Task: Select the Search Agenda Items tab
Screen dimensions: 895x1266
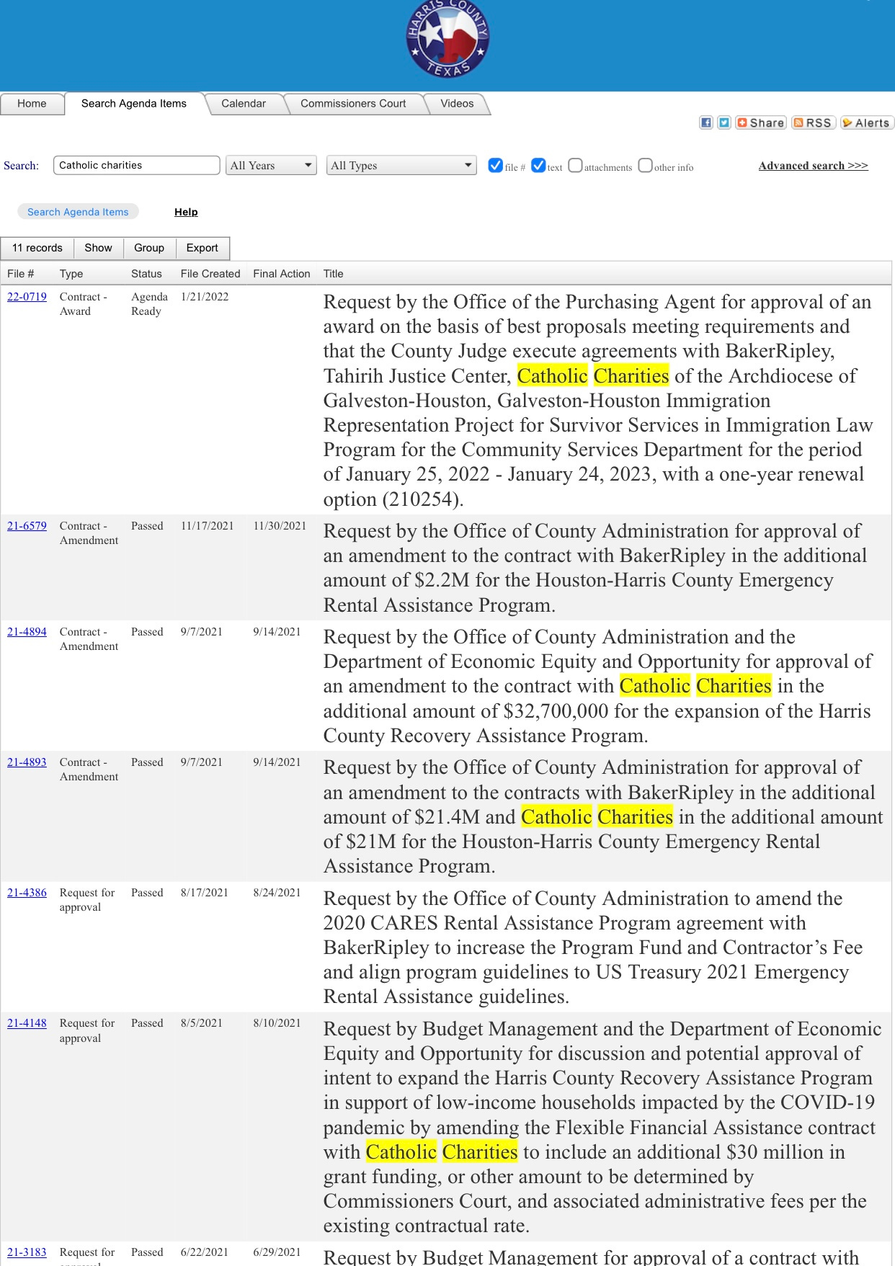Action: tap(134, 104)
